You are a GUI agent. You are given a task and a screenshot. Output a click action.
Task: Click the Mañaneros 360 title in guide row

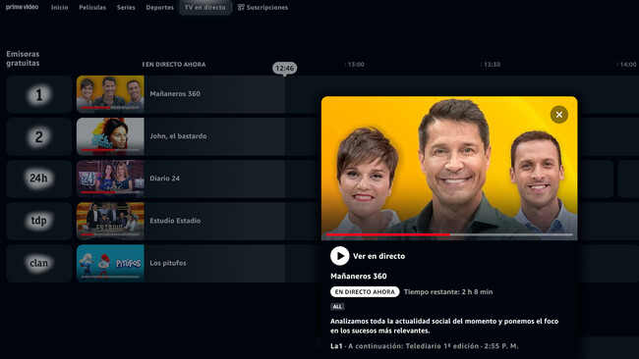coord(175,94)
